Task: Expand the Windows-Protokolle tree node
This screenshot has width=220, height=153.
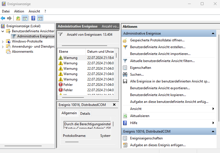Action: (x=3, y=42)
